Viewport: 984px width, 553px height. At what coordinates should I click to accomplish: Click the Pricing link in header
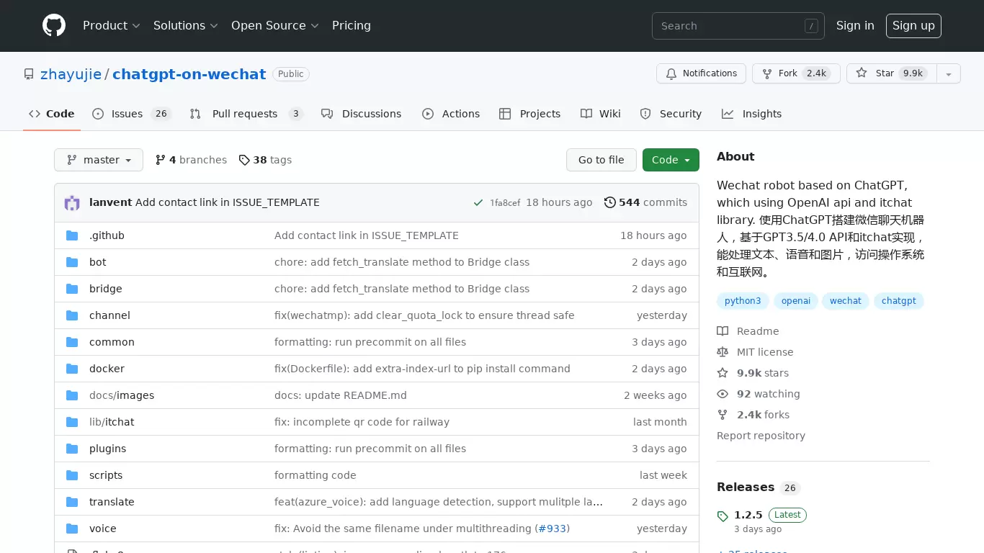pyautogui.click(x=352, y=25)
